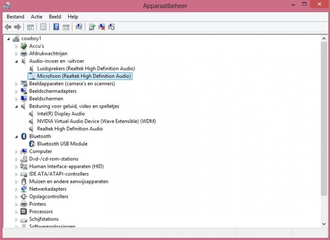This screenshot has width=330, height=240.
Task: Click the Accu's battery icon
Action: click(24, 46)
